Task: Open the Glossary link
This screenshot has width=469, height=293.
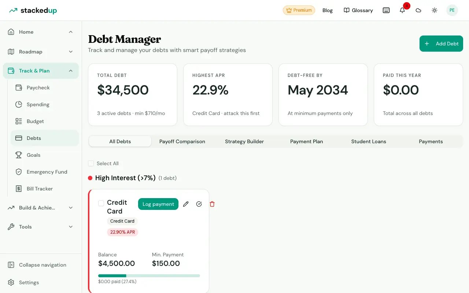Action: (x=358, y=10)
